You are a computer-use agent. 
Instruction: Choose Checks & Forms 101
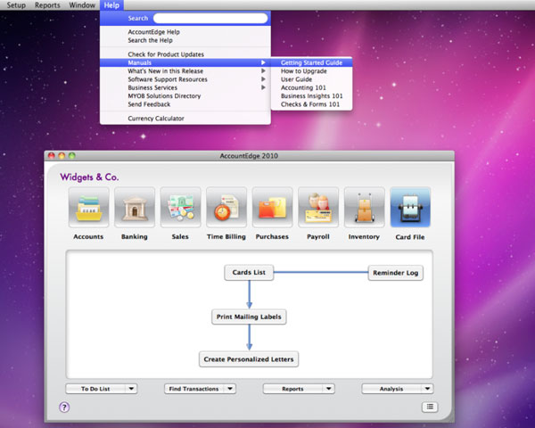tap(311, 104)
